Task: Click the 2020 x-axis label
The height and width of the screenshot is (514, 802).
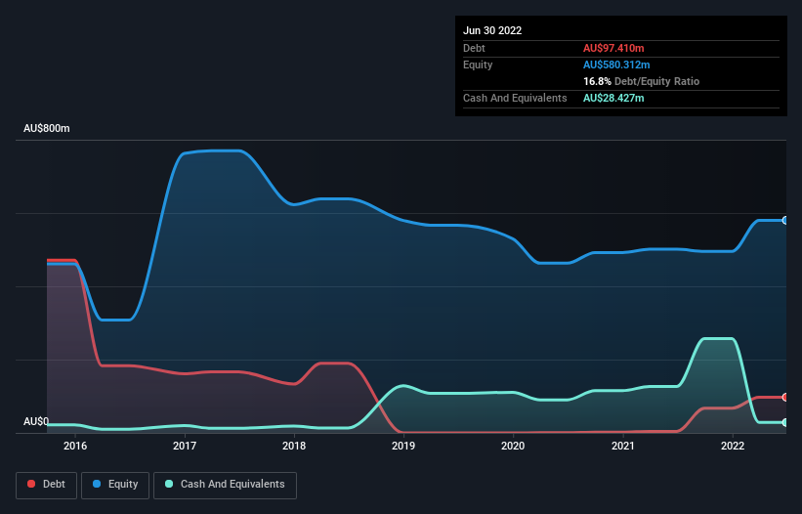Action: point(513,446)
